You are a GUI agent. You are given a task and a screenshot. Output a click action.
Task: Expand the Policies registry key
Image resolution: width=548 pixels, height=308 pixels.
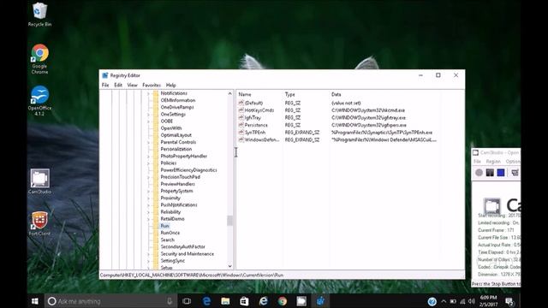point(148,163)
